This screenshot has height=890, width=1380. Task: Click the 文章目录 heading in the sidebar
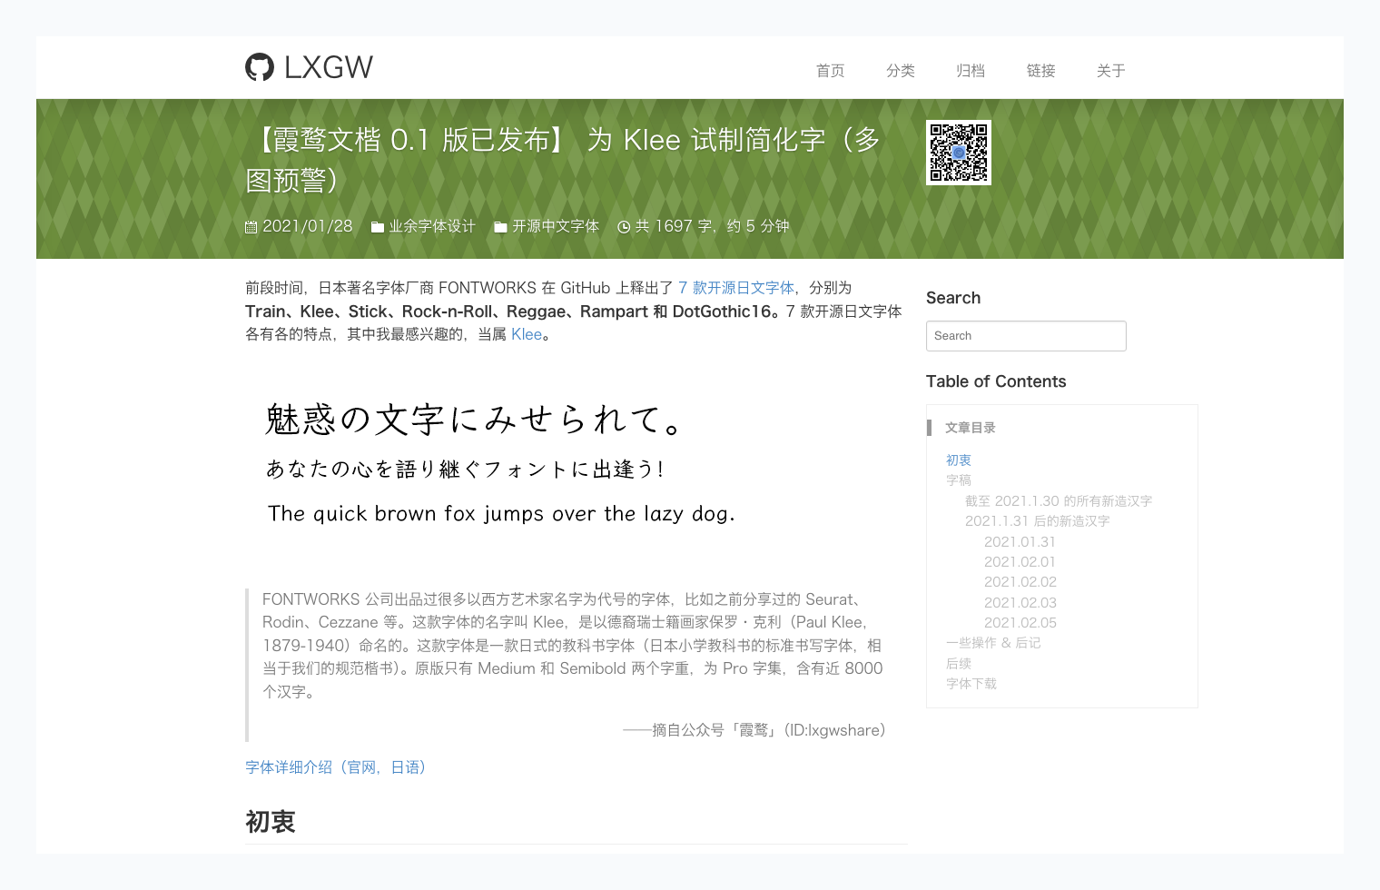click(971, 428)
